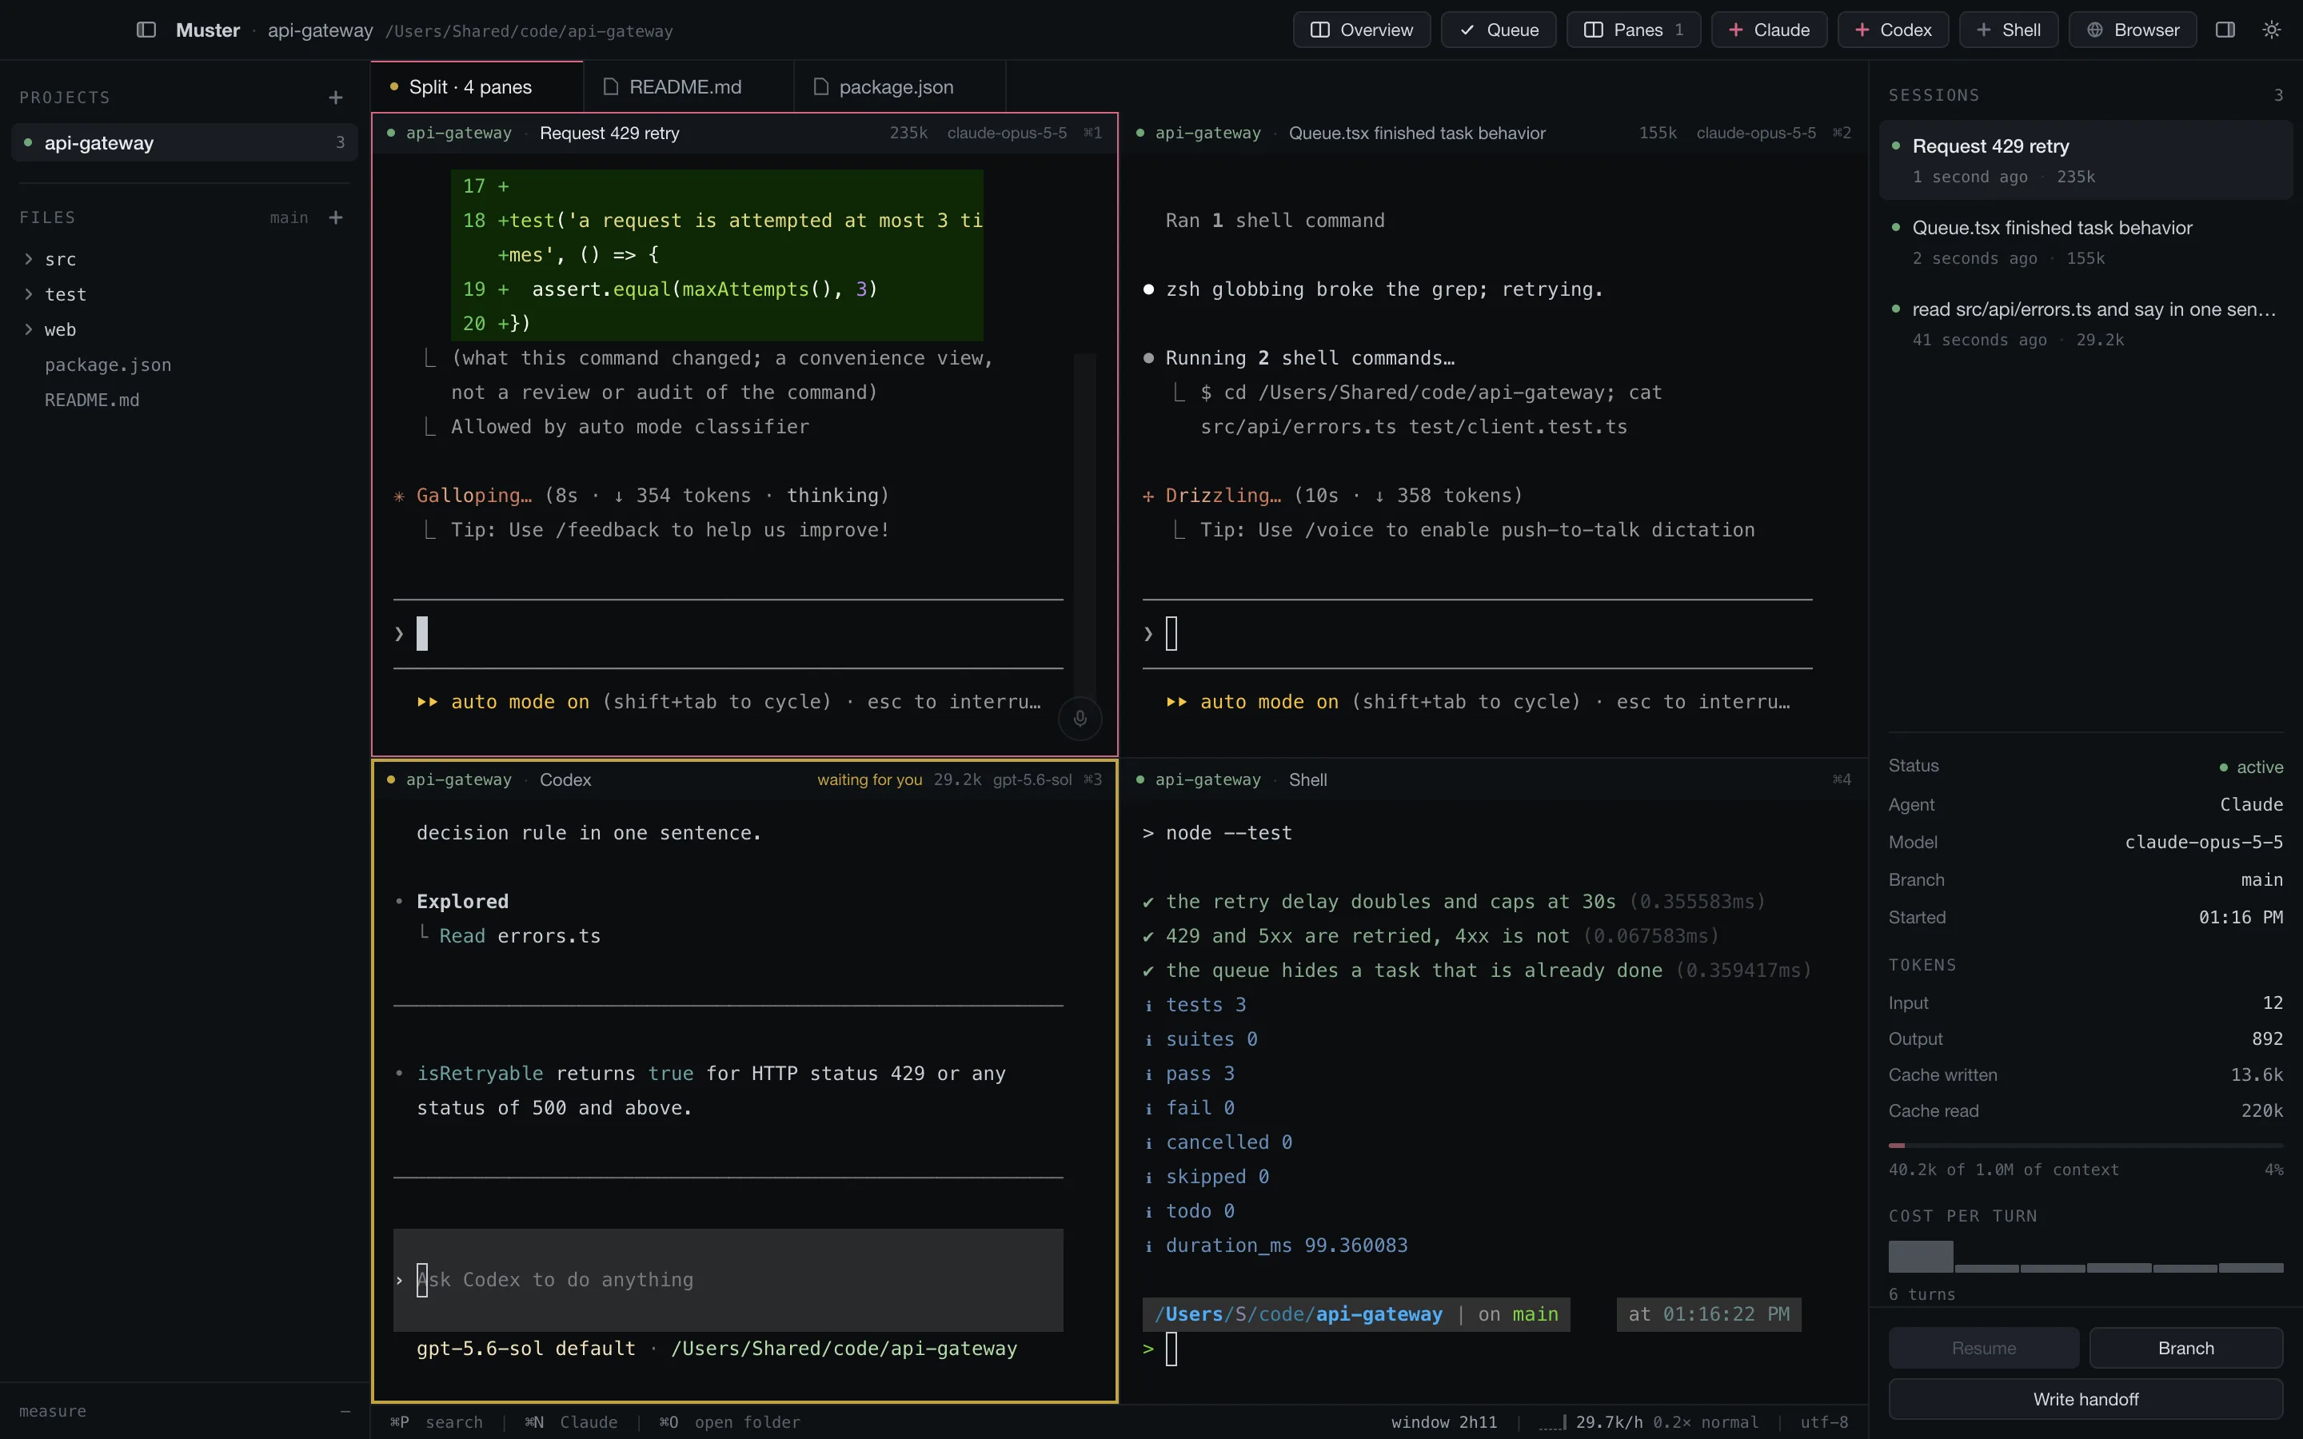
Task: Open the Overview view
Action: pyautogui.click(x=1361, y=30)
